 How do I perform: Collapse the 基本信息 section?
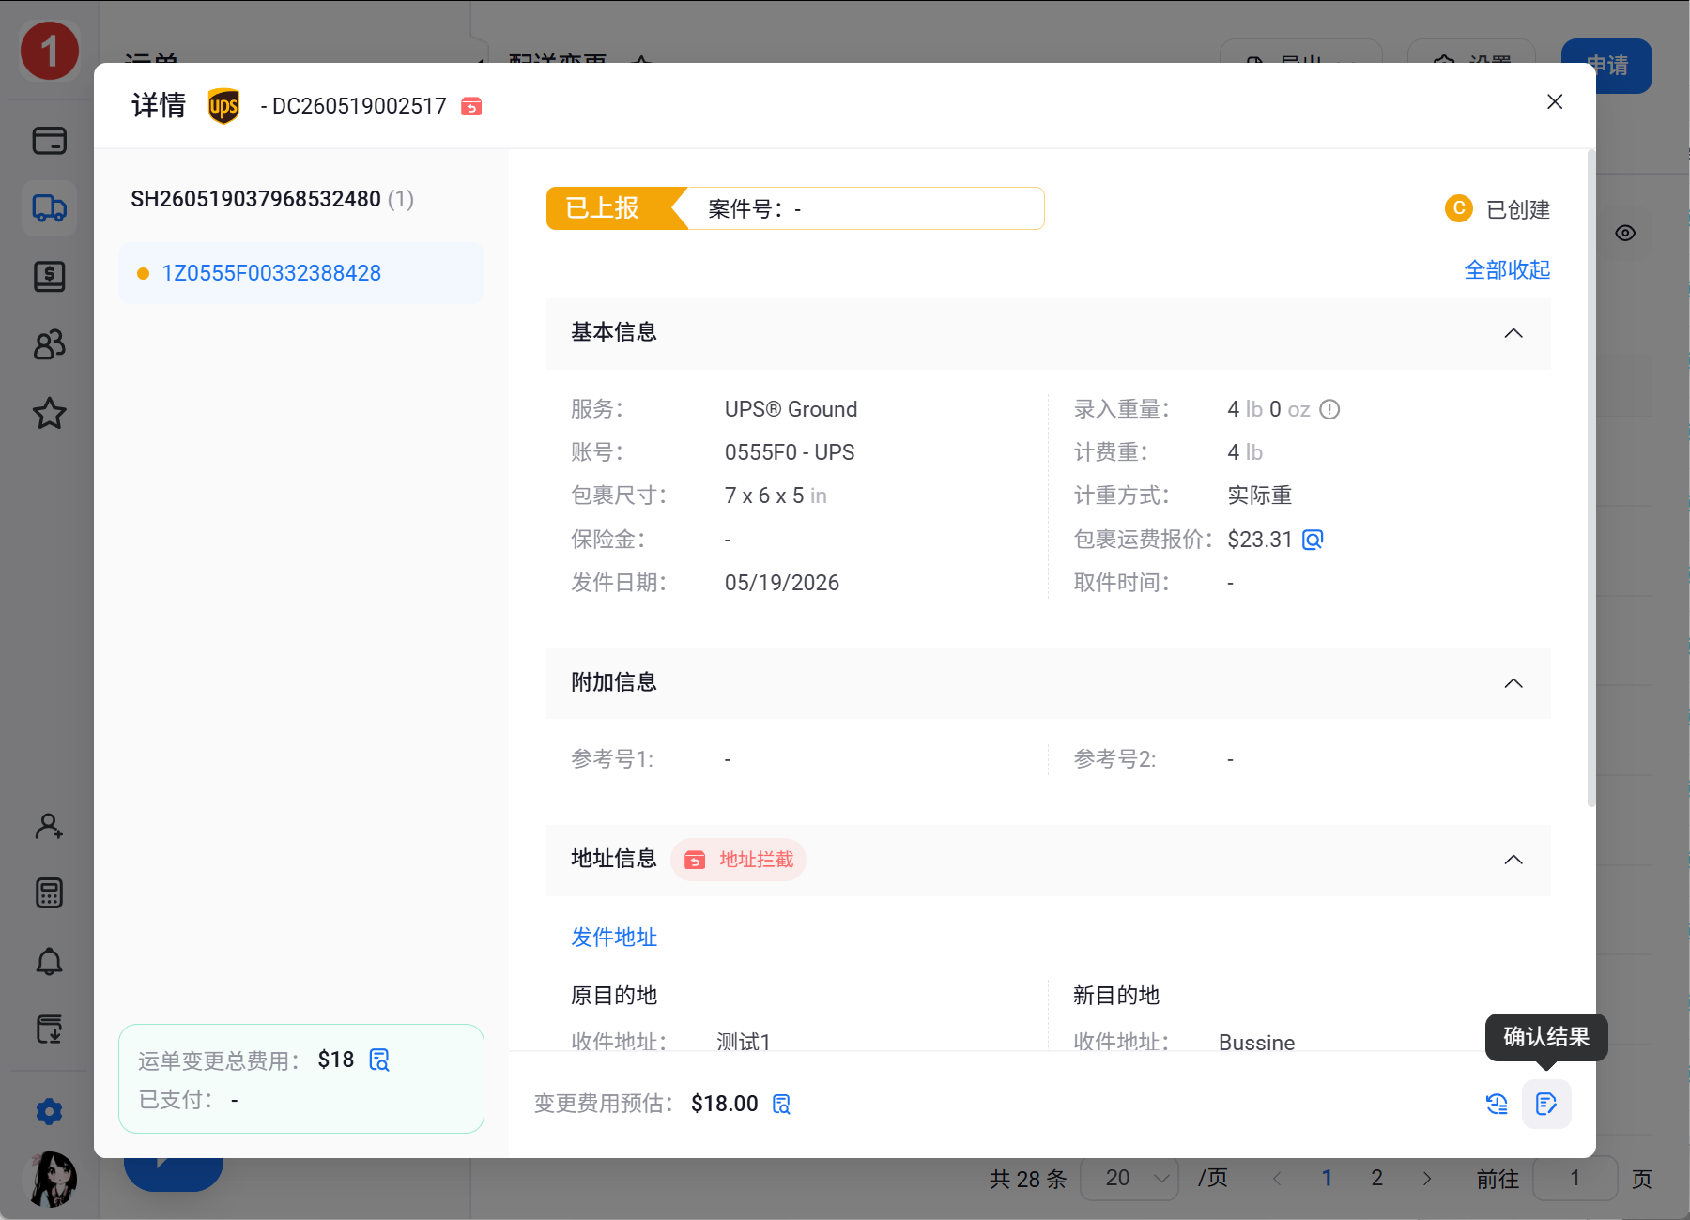click(x=1513, y=333)
